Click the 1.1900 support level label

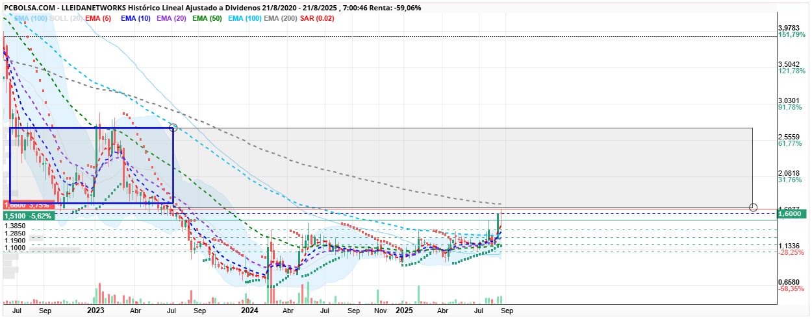pyautogui.click(x=14, y=241)
